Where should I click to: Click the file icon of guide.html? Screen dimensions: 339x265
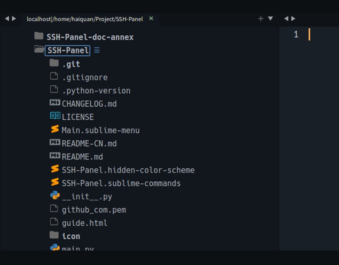pyautogui.click(x=54, y=222)
